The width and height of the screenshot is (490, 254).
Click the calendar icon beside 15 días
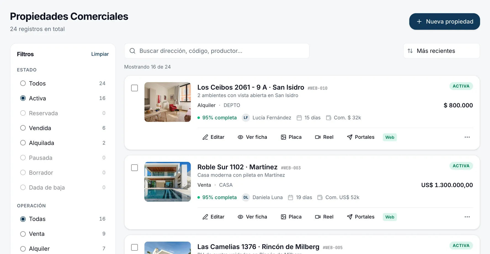(x=299, y=118)
